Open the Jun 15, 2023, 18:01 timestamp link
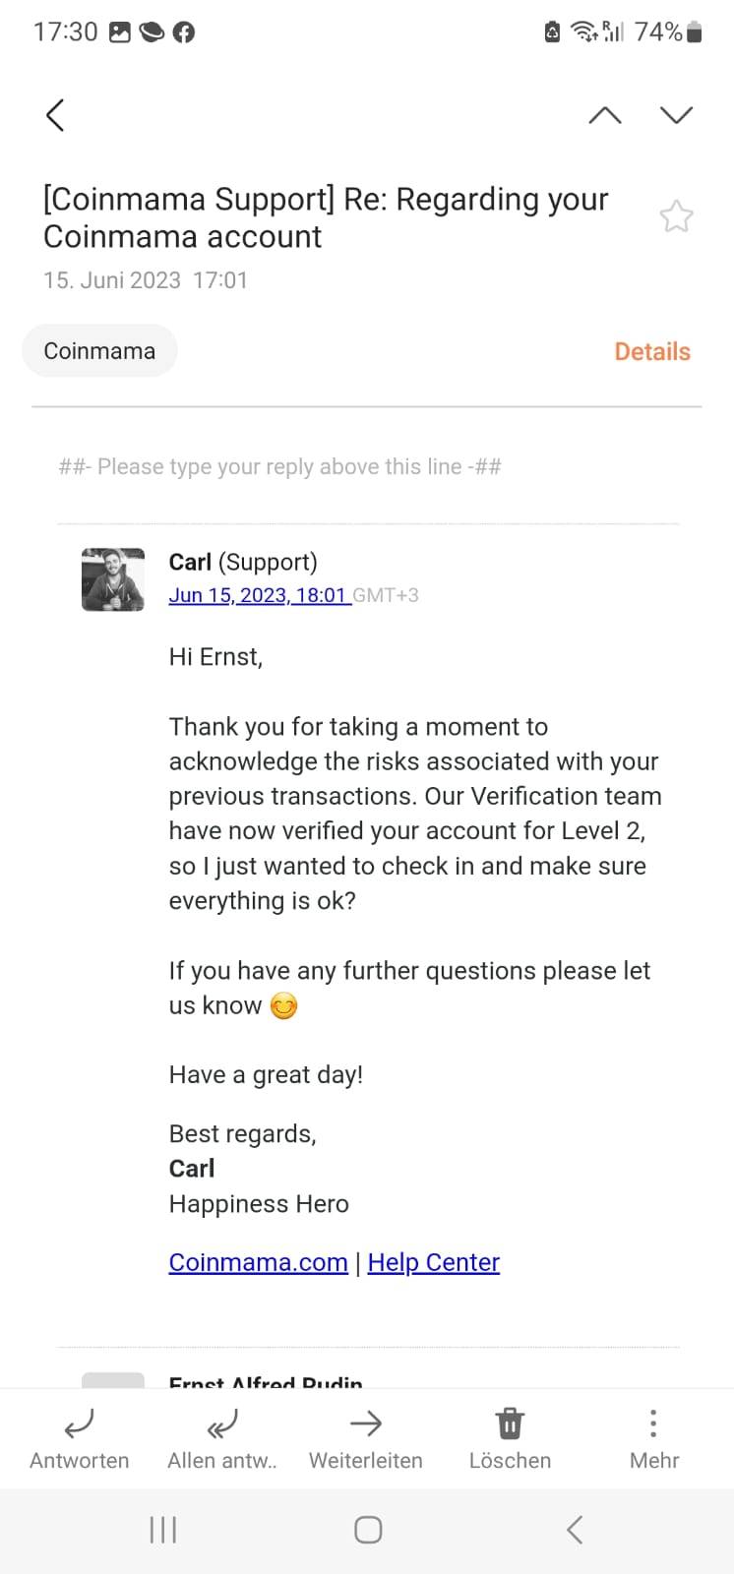 (258, 595)
